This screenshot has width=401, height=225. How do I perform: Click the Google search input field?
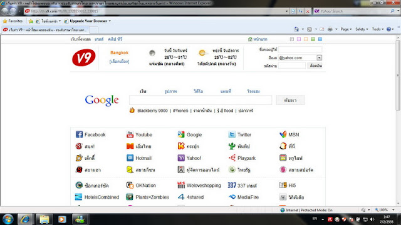pos(200,100)
